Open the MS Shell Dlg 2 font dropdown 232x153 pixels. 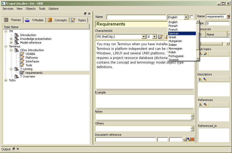[144, 37]
